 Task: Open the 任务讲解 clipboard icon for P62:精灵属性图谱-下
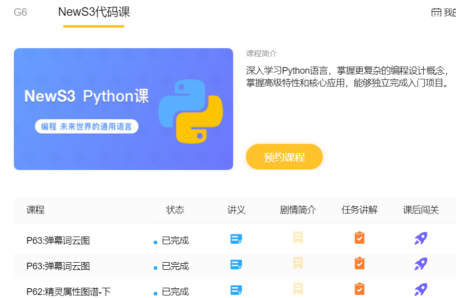[x=360, y=289]
